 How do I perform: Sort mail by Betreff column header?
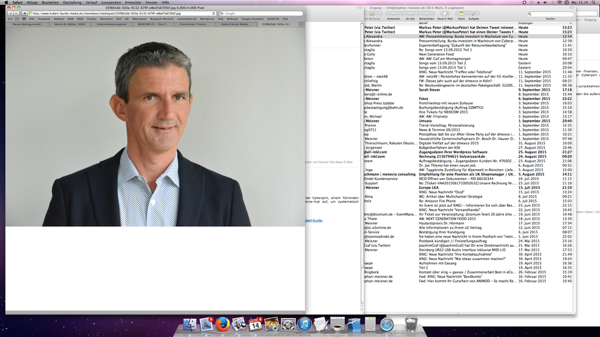pos(468,23)
